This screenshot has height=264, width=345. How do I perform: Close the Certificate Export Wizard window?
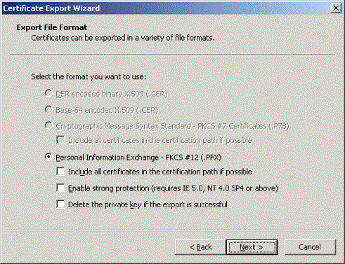(335, 8)
